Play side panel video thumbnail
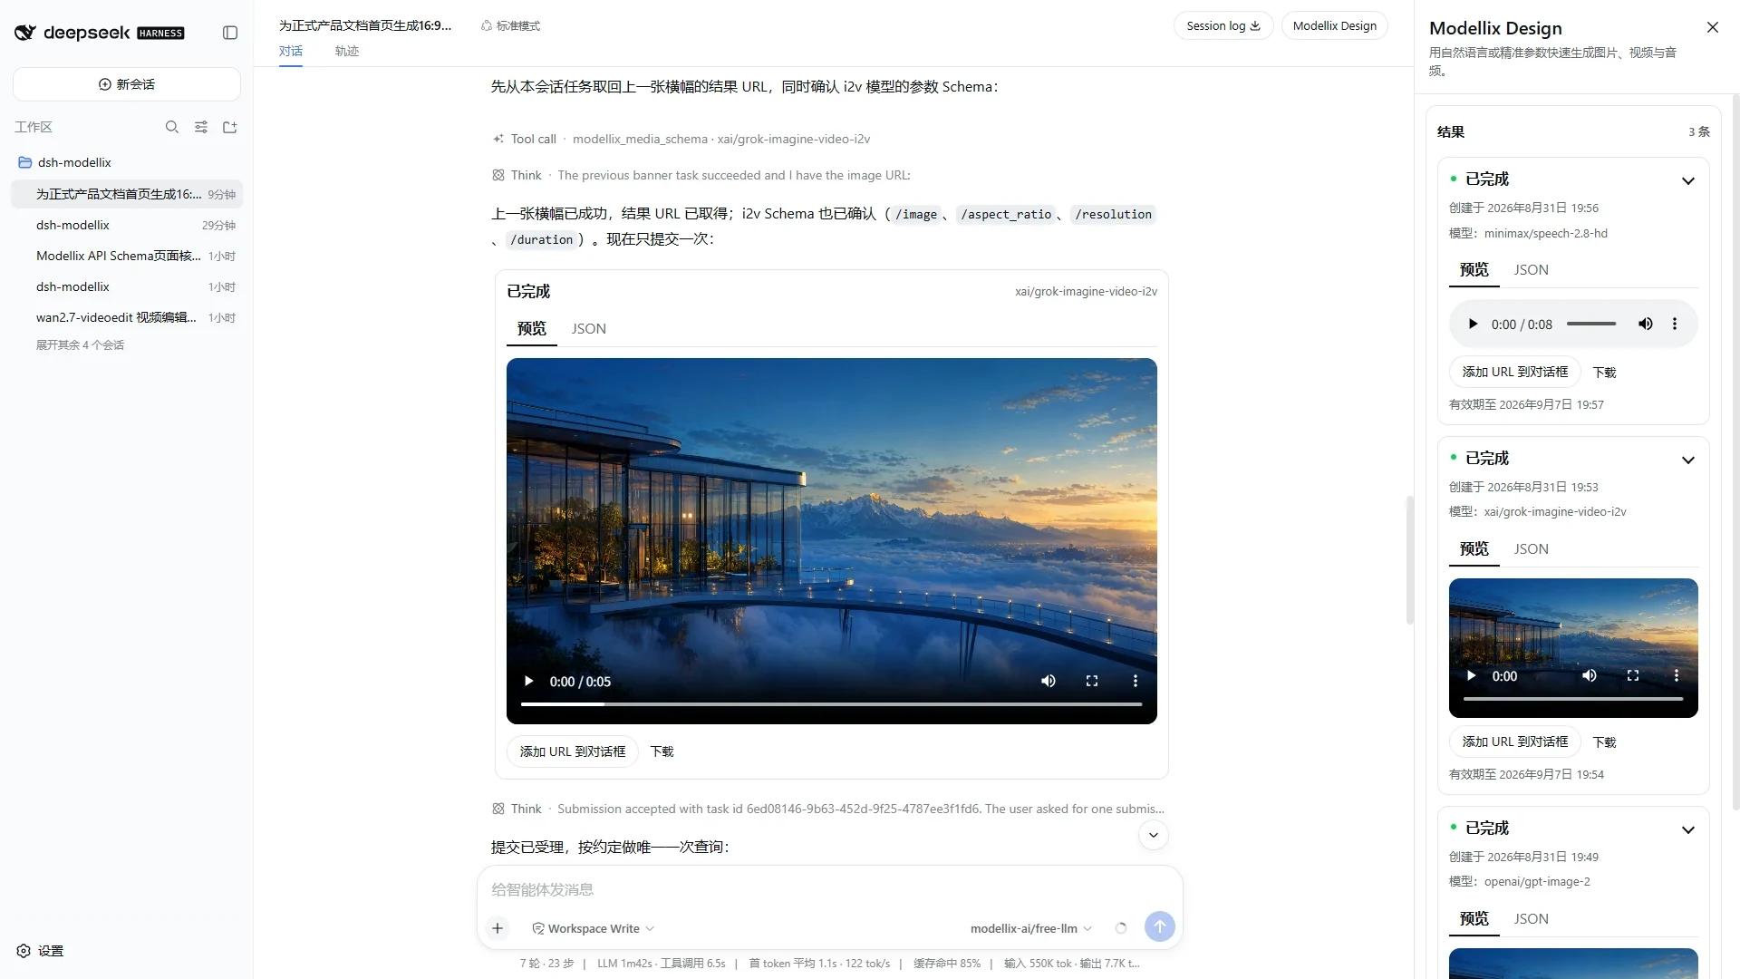This screenshot has width=1740, height=979. click(x=1472, y=676)
